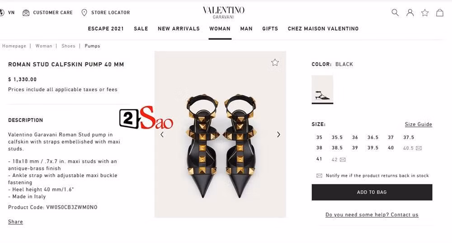Screen dimensions: 452x243
Task: Select size 39
Action: [x=355, y=148]
